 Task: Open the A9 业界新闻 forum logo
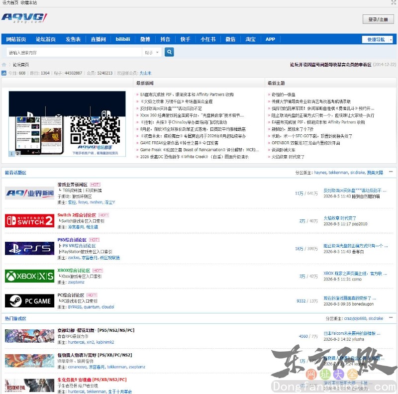tap(30, 193)
